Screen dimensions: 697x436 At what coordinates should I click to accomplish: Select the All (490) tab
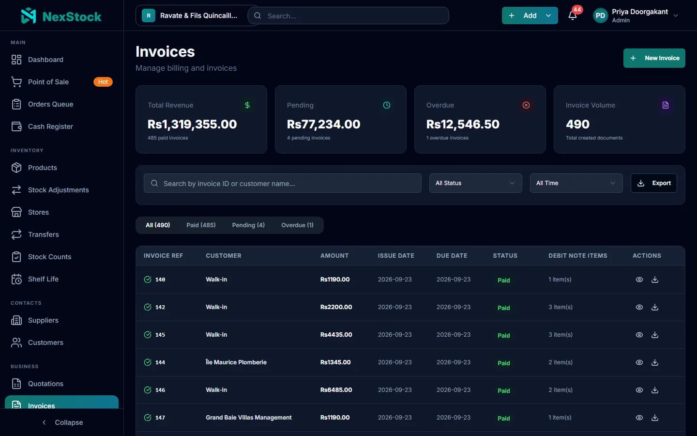click(158, 225)
